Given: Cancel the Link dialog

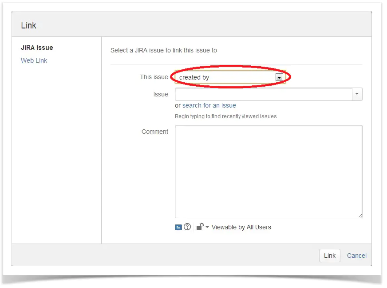Looking at the screenshot, I should [356, 256].
